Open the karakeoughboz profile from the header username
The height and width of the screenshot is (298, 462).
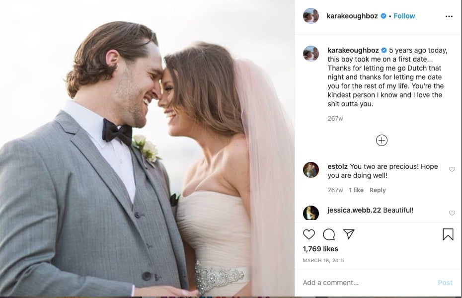pos(352,16)
